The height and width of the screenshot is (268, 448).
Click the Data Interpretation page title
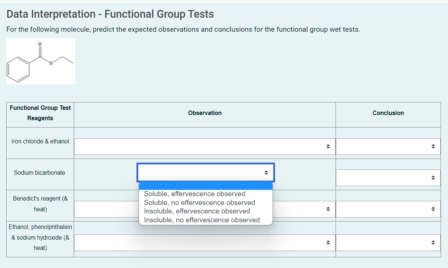[x=110, y=14]
